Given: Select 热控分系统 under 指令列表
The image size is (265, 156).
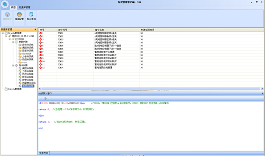Looking at the screenshot, I should click(x=28, y=74).
